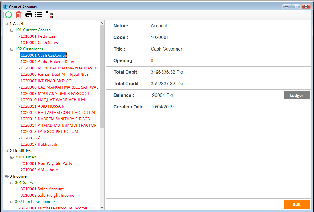The width and height of the screenshot is (314, 212).
Task: Click the printer icon in toolbar
Action: tap(29, 15)
